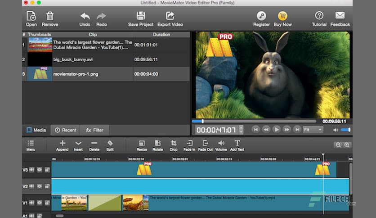This screenshot has height=218, width=376.
Task: Insert clip with Insert tool
Action: (x=78, y=146)
